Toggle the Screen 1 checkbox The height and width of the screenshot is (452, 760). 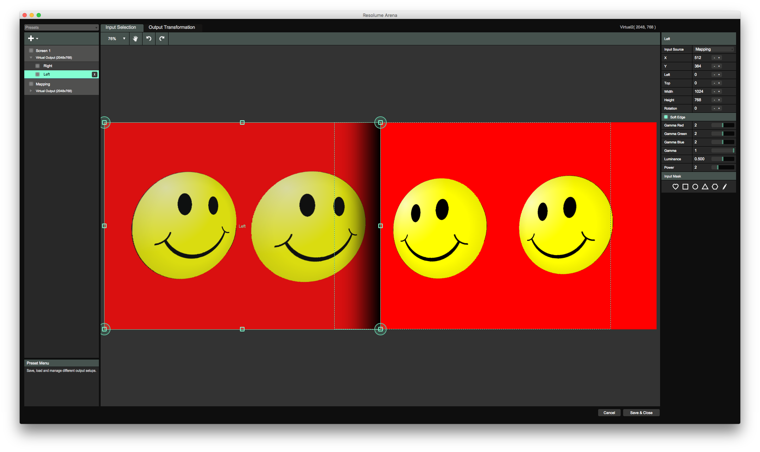31,51
